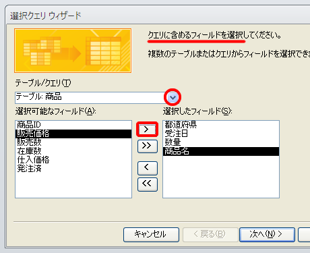The height and width of the screenshot is (253, 310).
Task: Select 商品ID in available fields list
Action: tap(73, 125)
